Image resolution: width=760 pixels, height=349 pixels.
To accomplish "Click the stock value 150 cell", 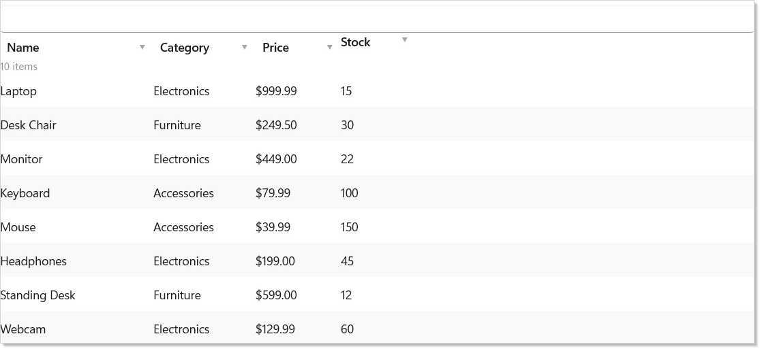I will tap(349, 227).
